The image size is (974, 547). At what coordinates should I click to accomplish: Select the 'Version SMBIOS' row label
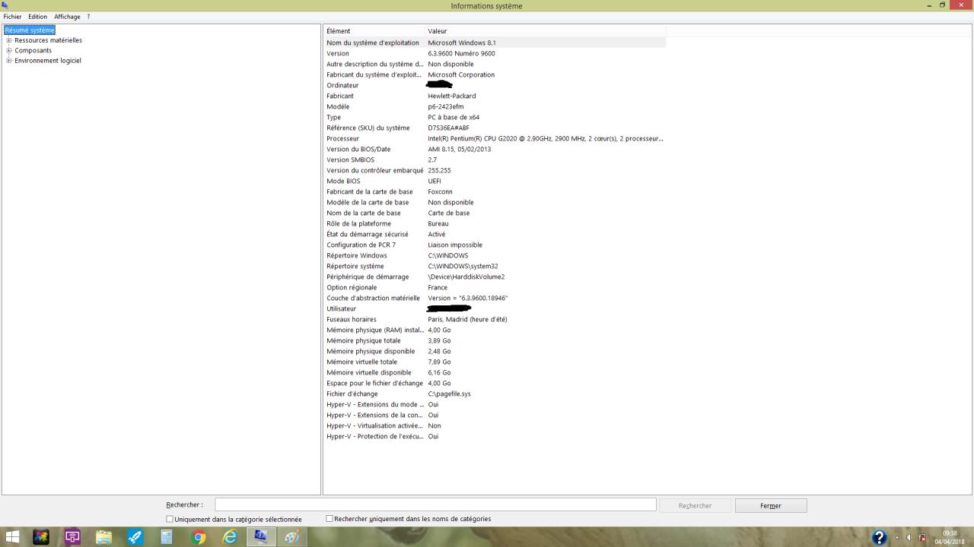(351, 160)
